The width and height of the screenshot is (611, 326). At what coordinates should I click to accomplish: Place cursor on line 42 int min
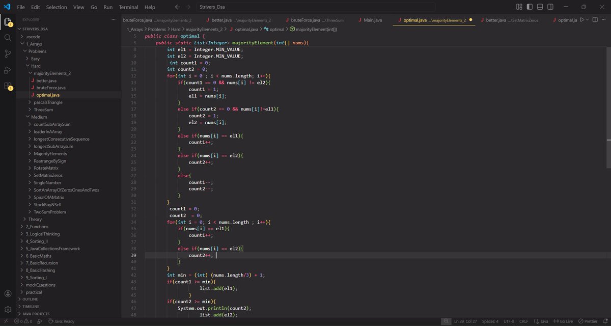coord(216,275)
